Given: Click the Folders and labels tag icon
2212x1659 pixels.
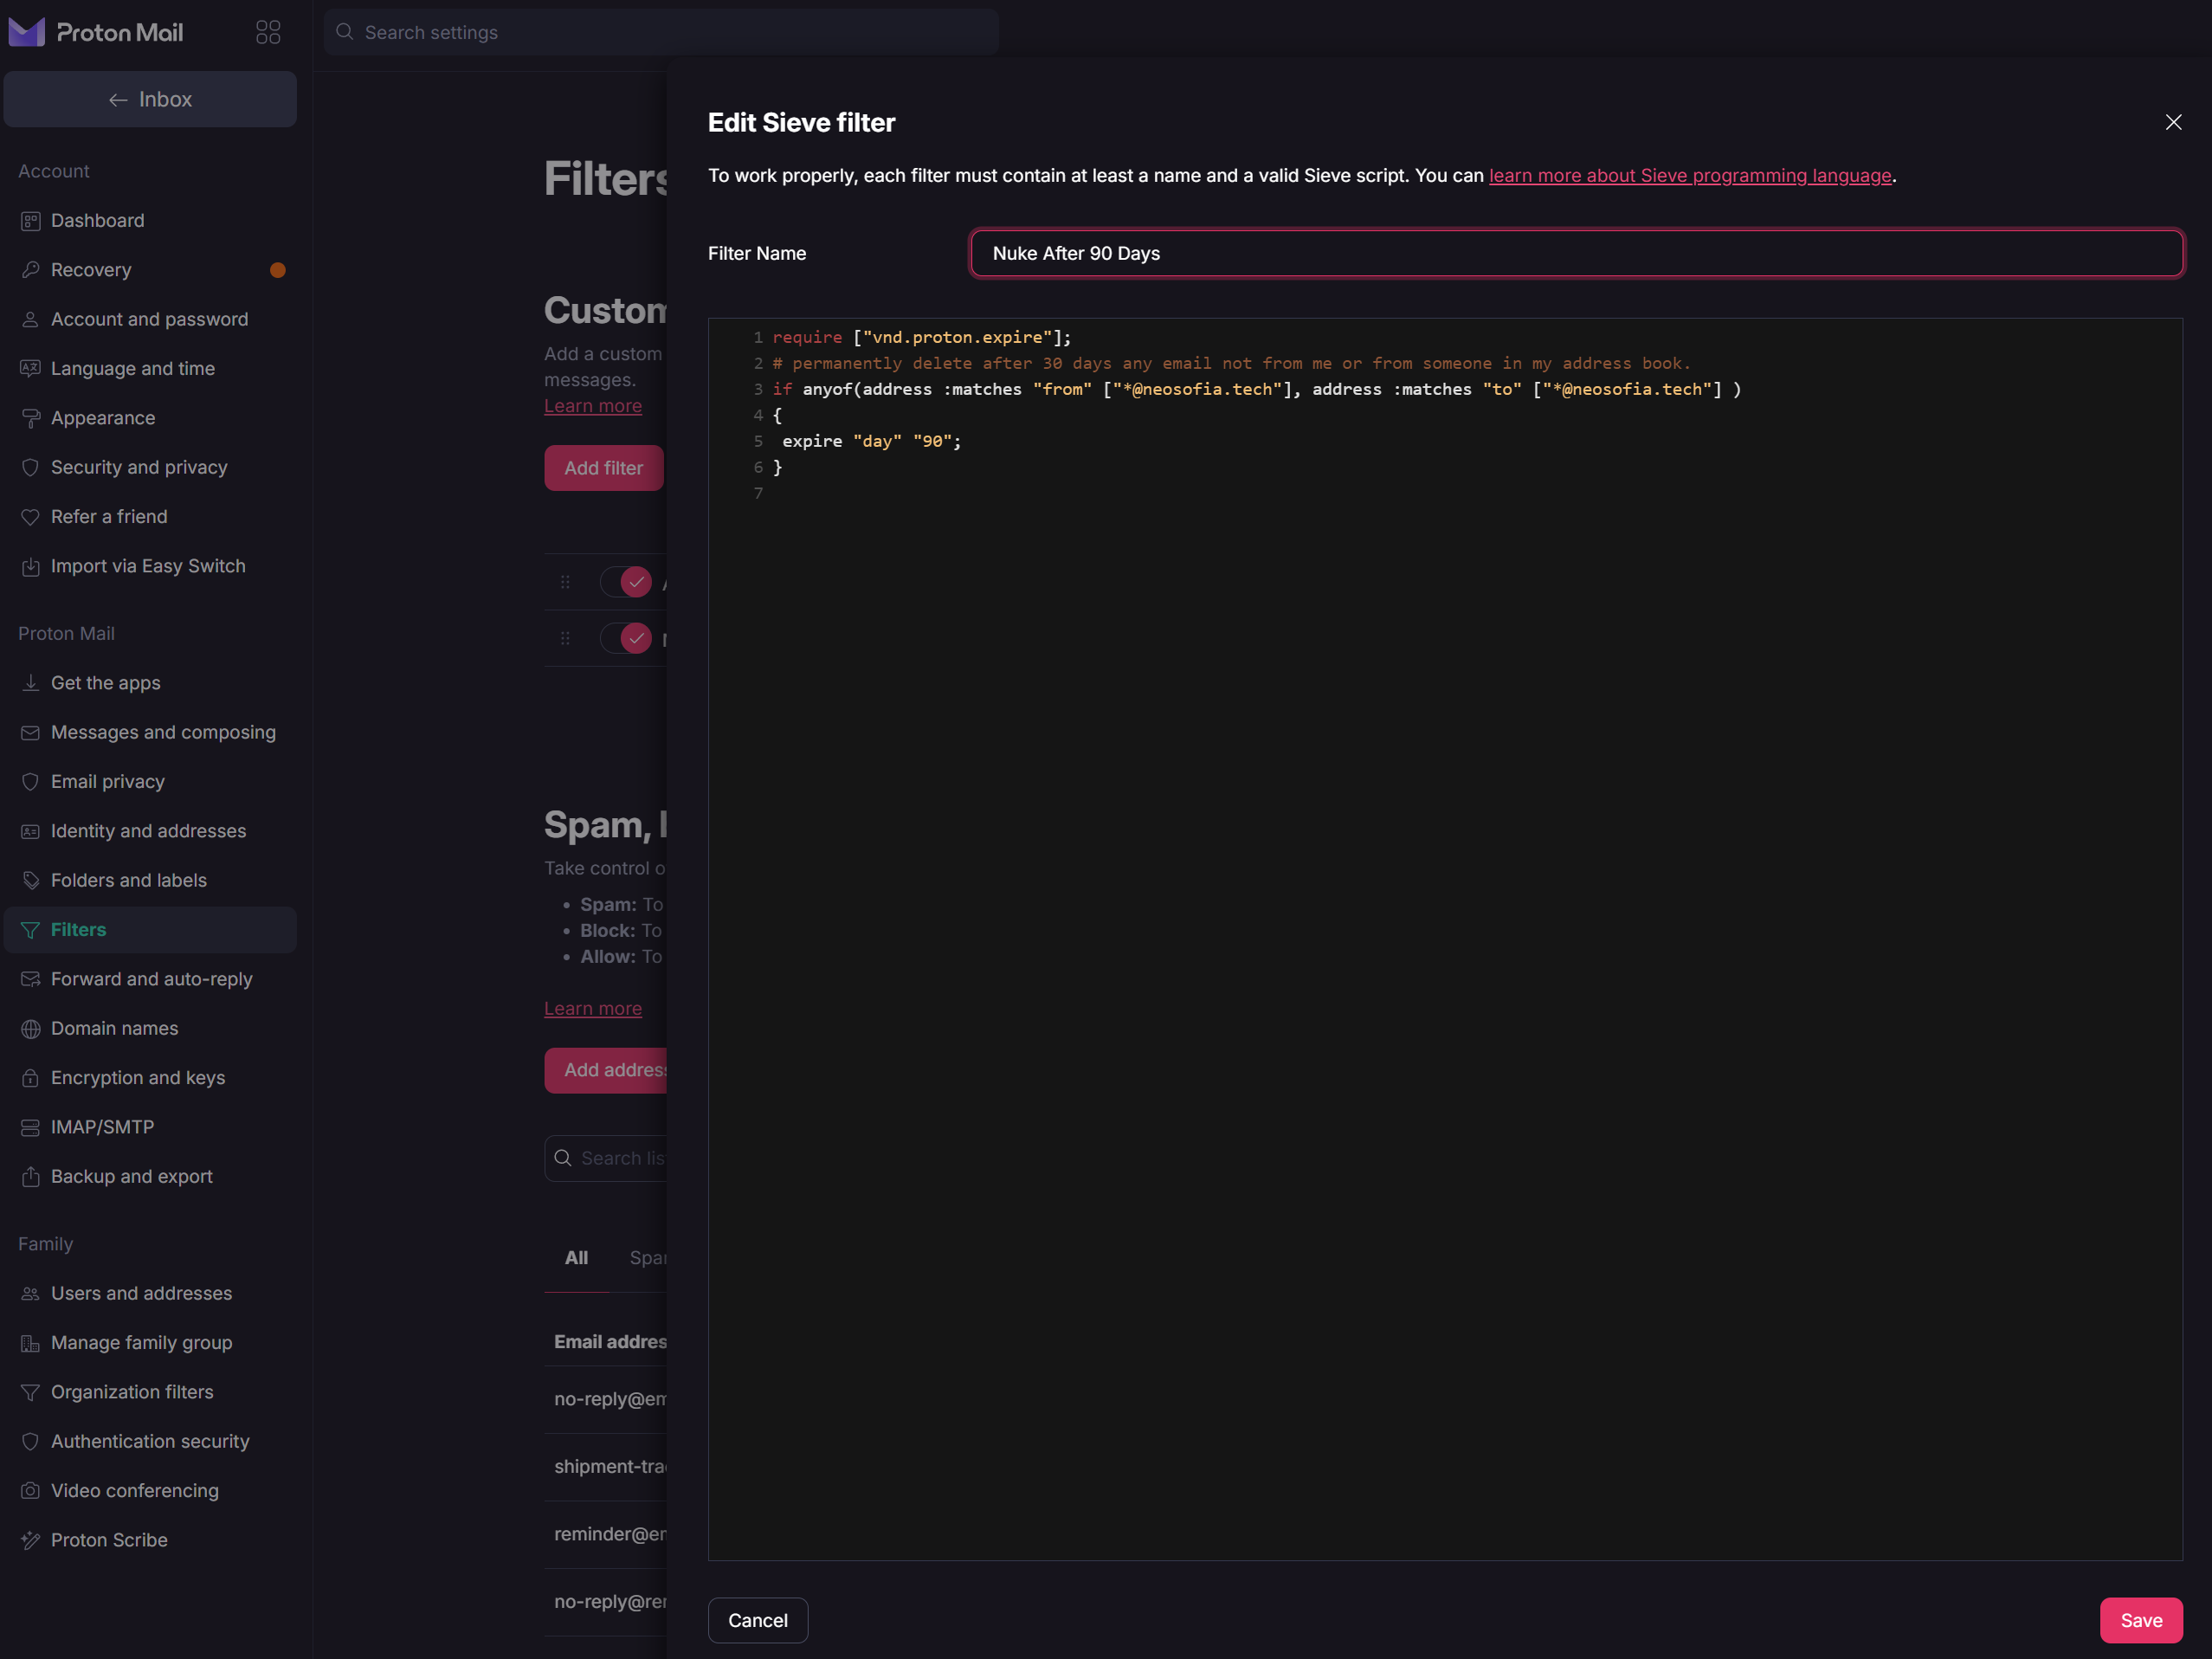Looking at the screenshot, I should (x=31, y=881).
